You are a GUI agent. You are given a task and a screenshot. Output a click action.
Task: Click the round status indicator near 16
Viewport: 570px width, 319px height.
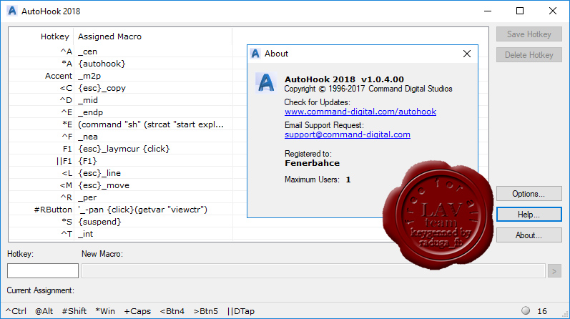(526, 310)
